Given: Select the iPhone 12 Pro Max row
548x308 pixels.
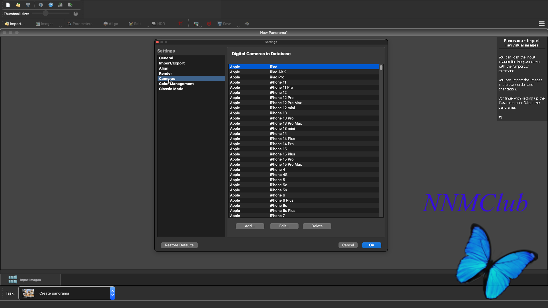Looking at the screenshot, I should 304,103.
